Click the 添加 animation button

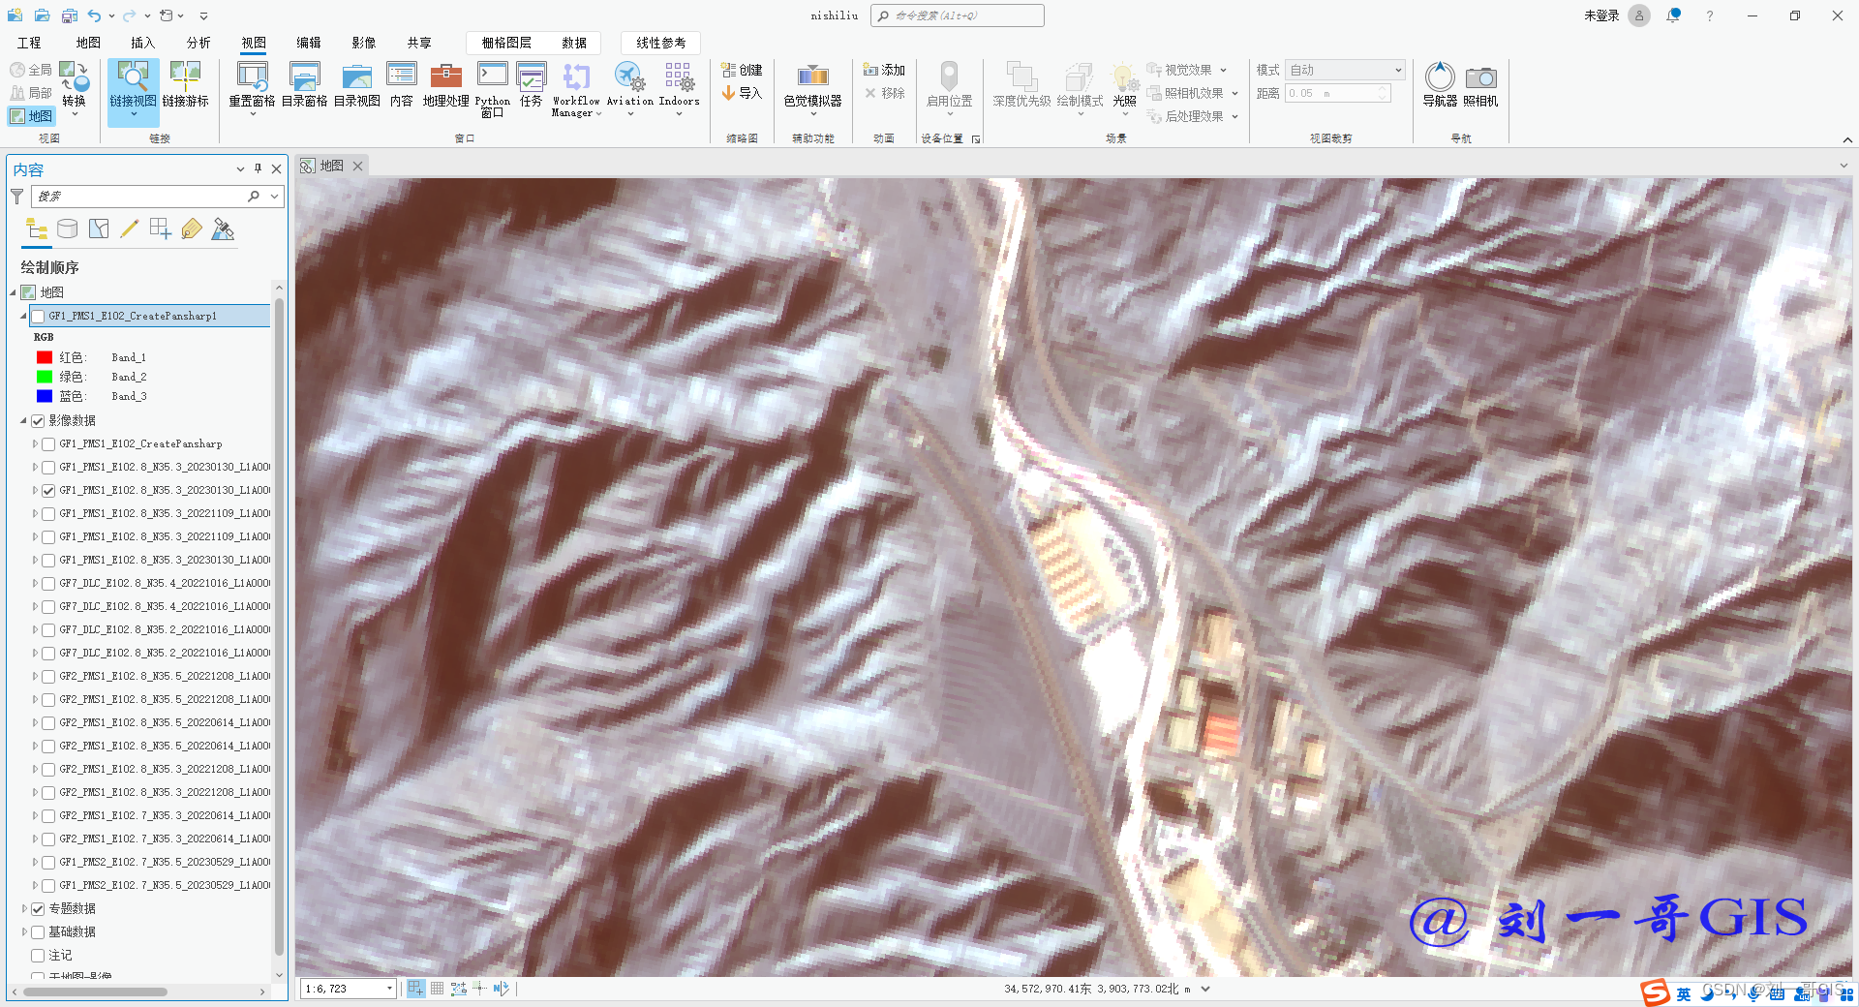tap(884, 70)
